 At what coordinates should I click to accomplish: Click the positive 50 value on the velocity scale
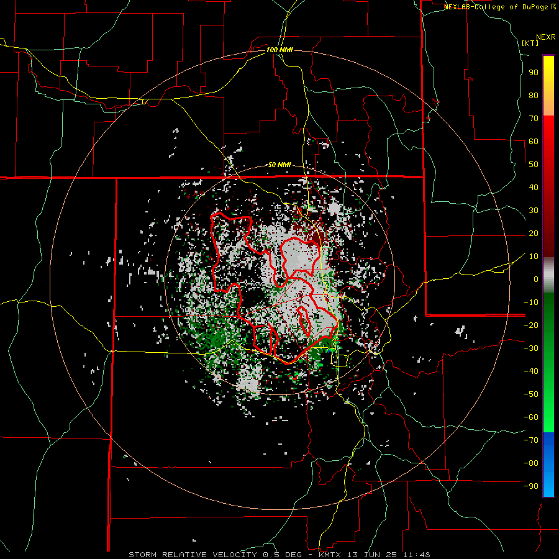coord(534,165)
